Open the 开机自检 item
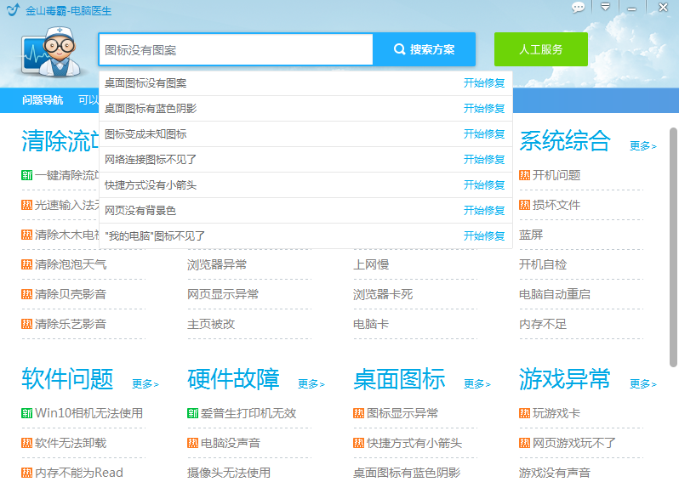Image resolution: width=679 pixels, height=482 pixels. click(x=543, y=264)
